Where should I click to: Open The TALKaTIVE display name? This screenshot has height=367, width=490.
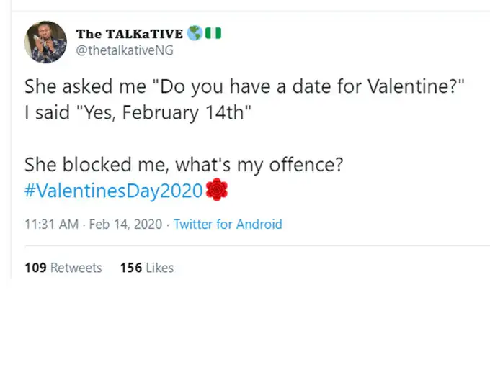click(x=129, y=33)
